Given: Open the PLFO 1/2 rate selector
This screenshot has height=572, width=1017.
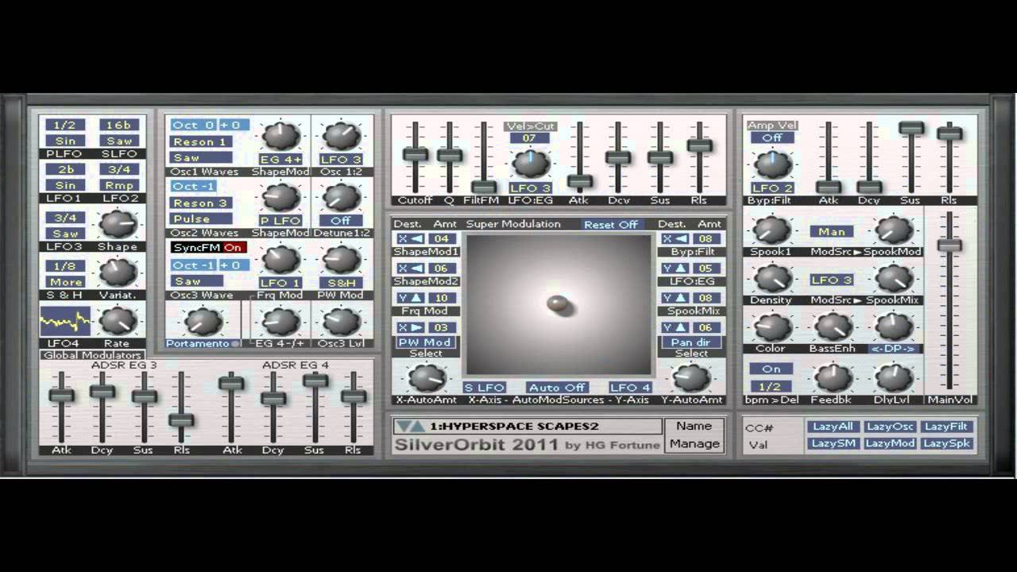Looking at the screenshot, I should 66,125.
